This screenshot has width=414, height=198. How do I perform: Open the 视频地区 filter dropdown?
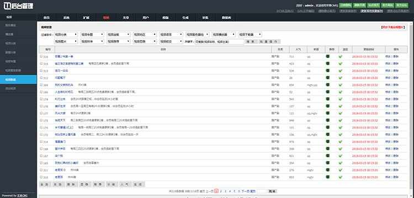pos(145,35)
